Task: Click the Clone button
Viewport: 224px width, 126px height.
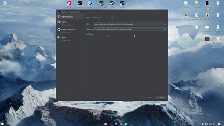Action: coord(149,98)
